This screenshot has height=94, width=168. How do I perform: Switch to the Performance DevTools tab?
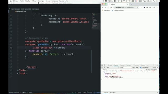[x=136, y=65]
